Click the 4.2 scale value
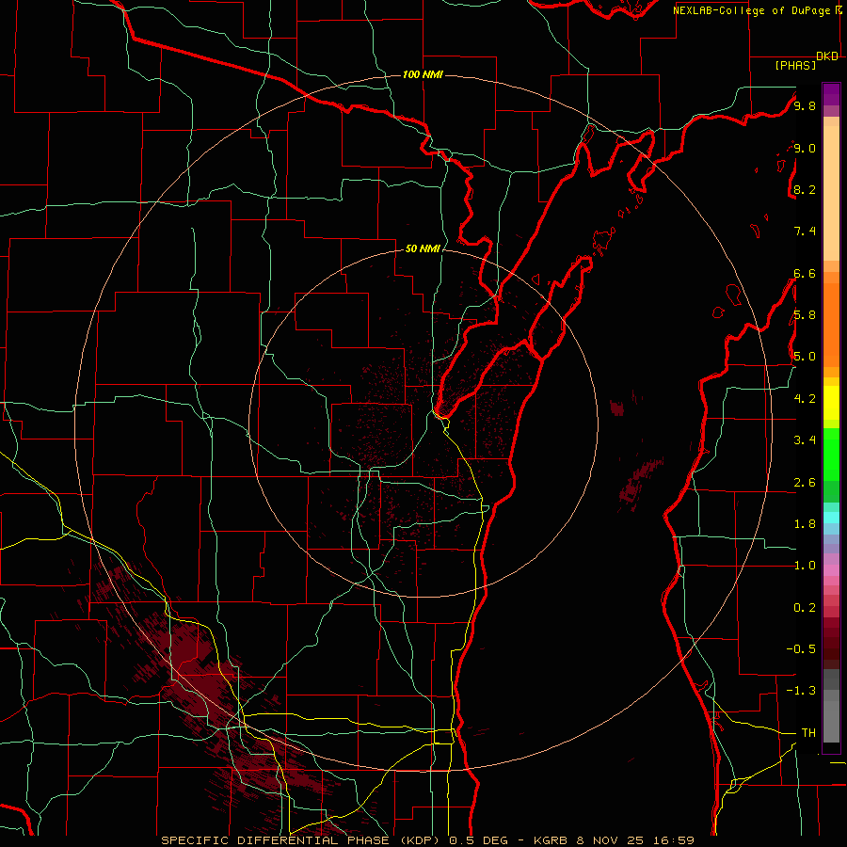 pos(805,399)
